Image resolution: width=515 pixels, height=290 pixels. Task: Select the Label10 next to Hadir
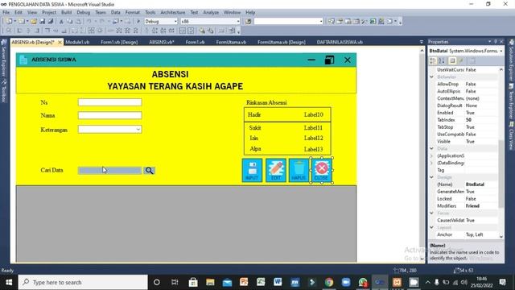point(313,114)
